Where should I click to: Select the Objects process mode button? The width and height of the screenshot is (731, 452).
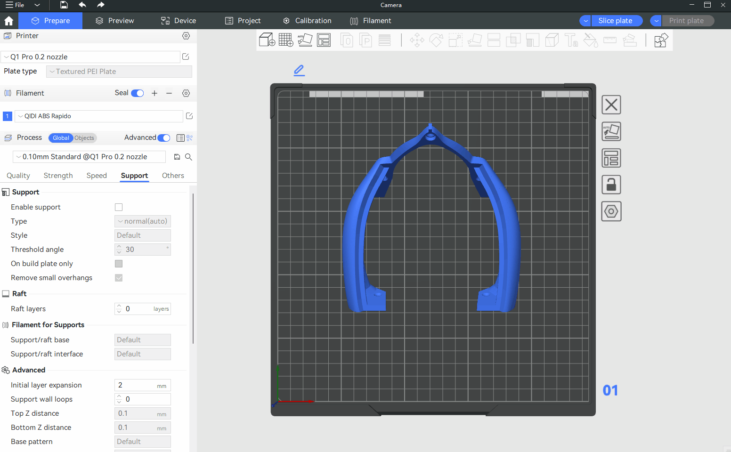(x=84, y=138)
